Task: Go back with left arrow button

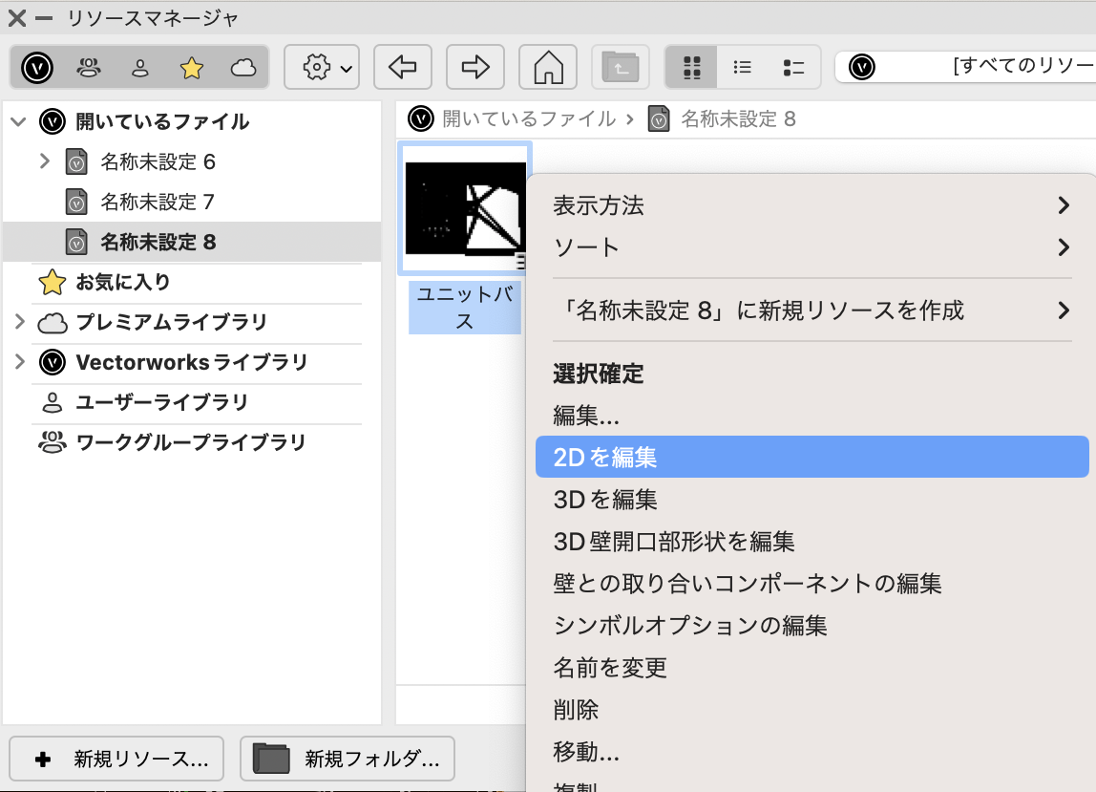Action: pyautogui.click(x=402, y=68)
